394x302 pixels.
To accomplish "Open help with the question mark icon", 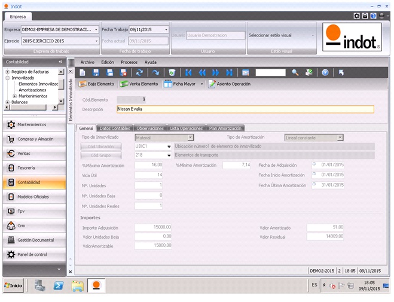I will (325, 72).
